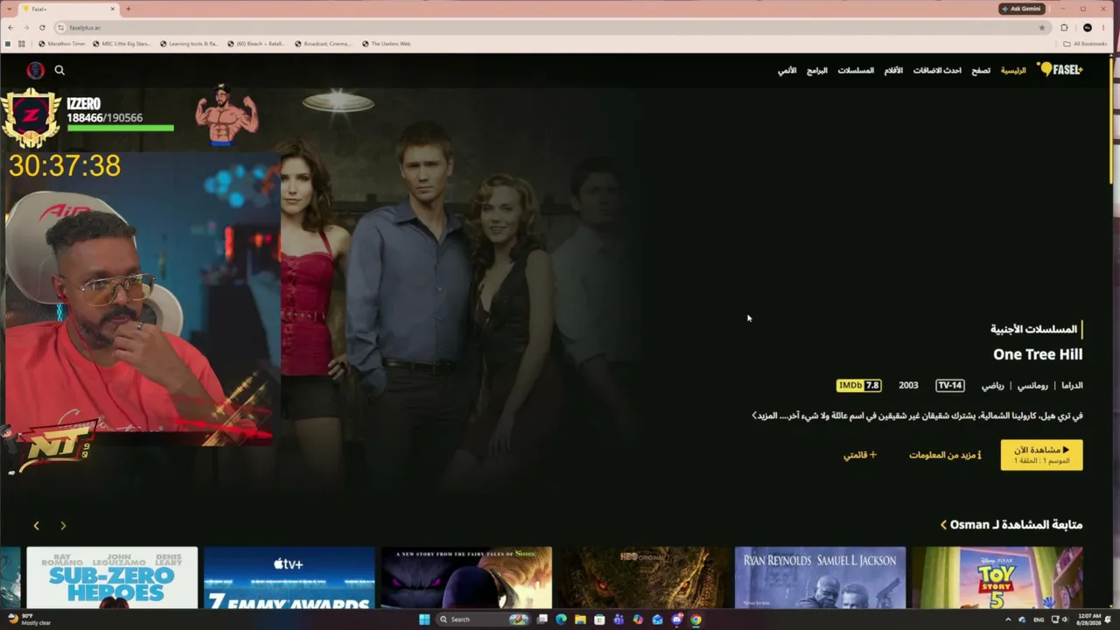Open the MBC Little Big Stars bookmark
Viewport: 1120px width, 630px height.
[122, 44]
